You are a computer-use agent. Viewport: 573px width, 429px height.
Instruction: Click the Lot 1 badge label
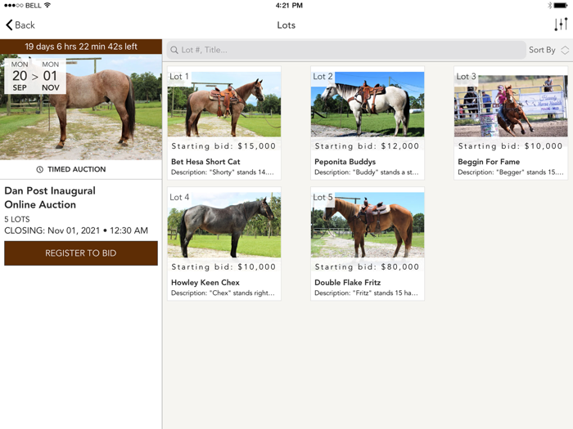179,76
